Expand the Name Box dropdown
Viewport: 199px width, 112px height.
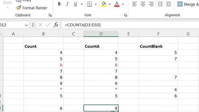(x=26, y=25)
